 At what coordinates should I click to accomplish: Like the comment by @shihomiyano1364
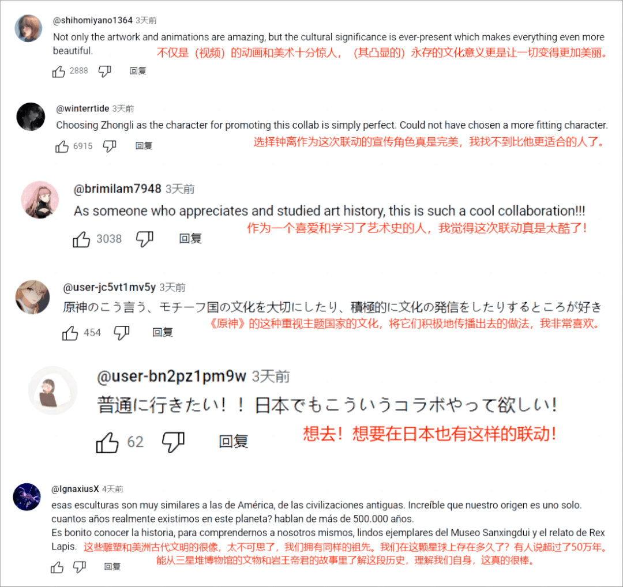pyautogui.click(x=58, y=72)
